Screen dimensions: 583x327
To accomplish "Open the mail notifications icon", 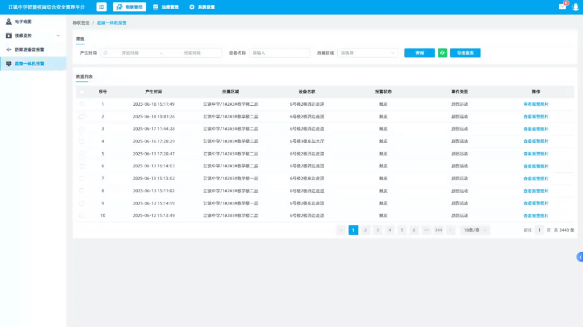I will coord(562,7).
